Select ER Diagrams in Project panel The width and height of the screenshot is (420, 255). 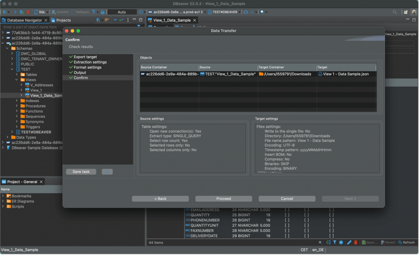21,201
